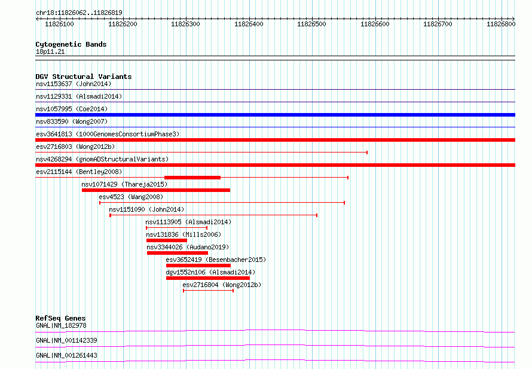Viewport: 532px width, 369px height.
Task: Click the thin red esv2716803 variant line
Action: click(201, 153)
